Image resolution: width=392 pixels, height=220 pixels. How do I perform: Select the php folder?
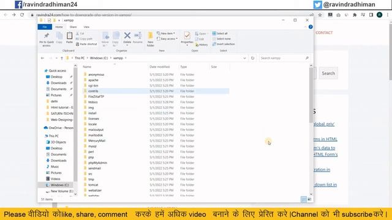tap(91, 158)
